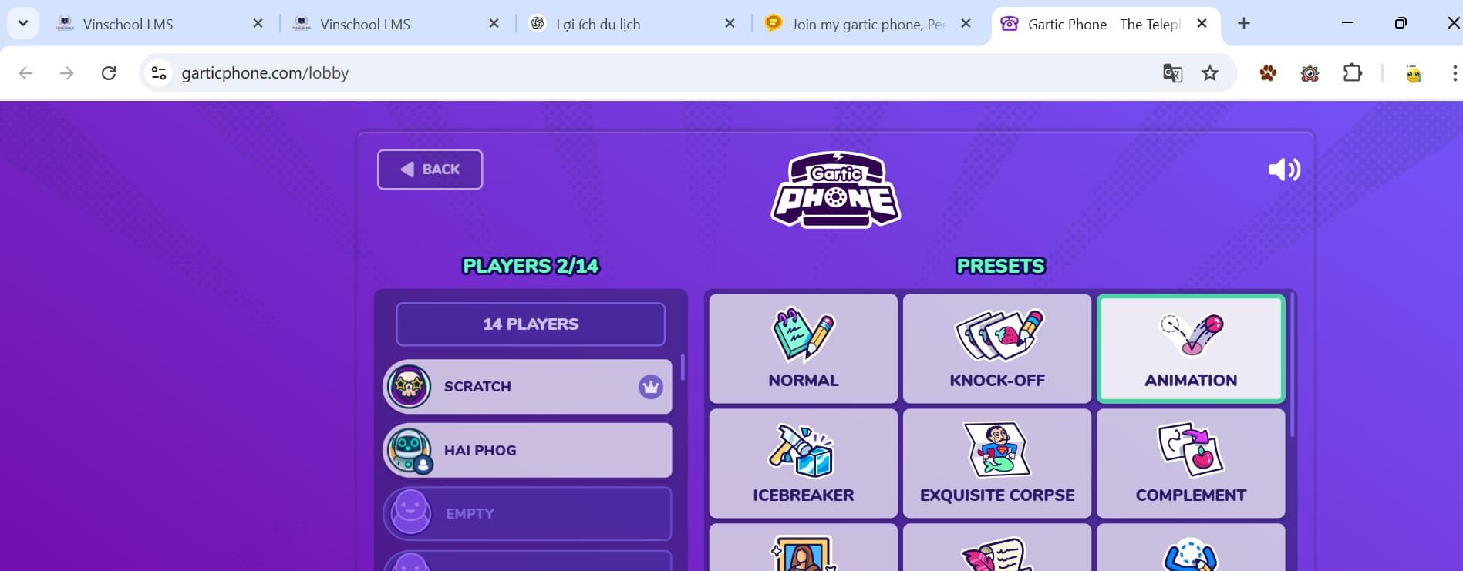Choose the Exquisite Corpse preset

[996, 463]
